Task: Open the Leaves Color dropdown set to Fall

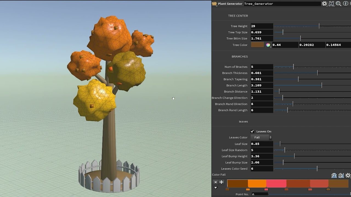Action: click(261, 137)
